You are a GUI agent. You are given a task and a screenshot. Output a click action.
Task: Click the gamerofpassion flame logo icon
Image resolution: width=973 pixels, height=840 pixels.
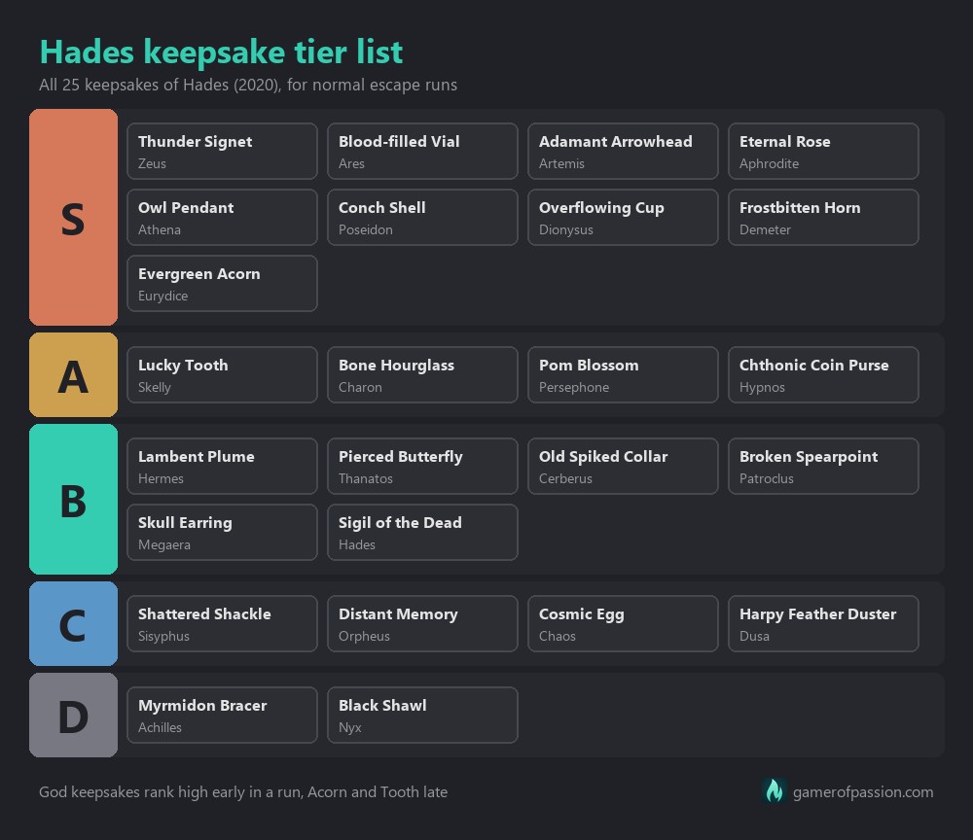pos(774,791)
